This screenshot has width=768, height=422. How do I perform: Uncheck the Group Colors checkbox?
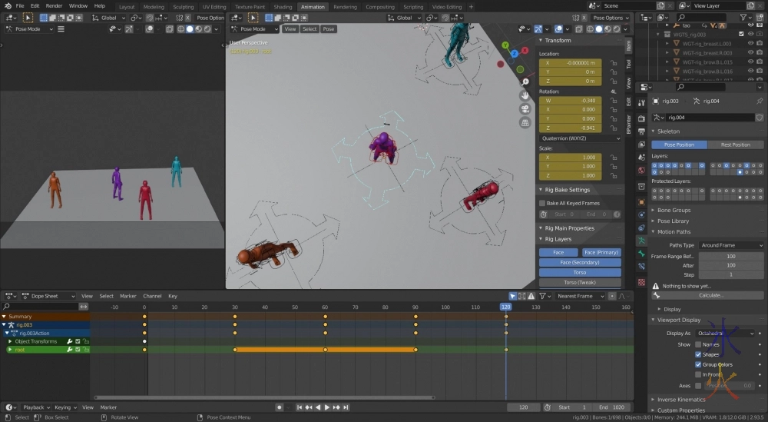[698, 364]
